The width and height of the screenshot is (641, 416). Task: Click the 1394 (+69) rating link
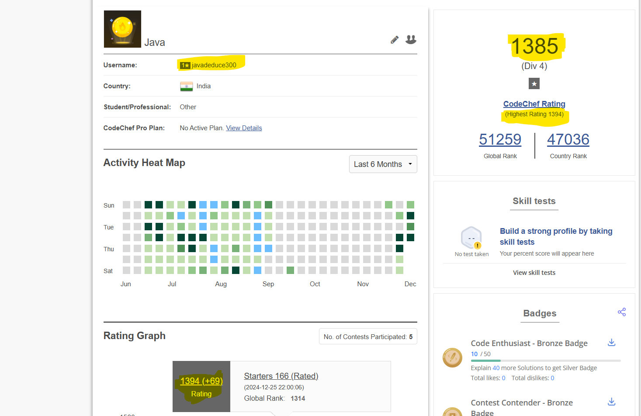(201, 381)
